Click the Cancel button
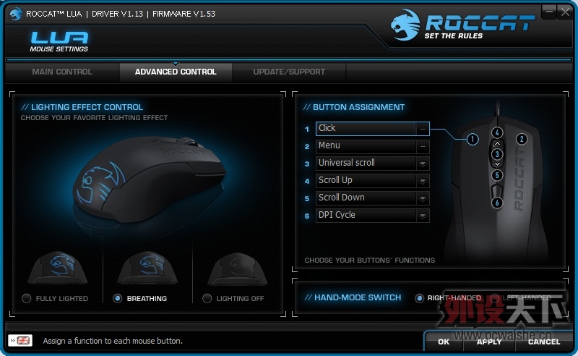This screenshot has width=578, height=356. (x=544, y=342)
